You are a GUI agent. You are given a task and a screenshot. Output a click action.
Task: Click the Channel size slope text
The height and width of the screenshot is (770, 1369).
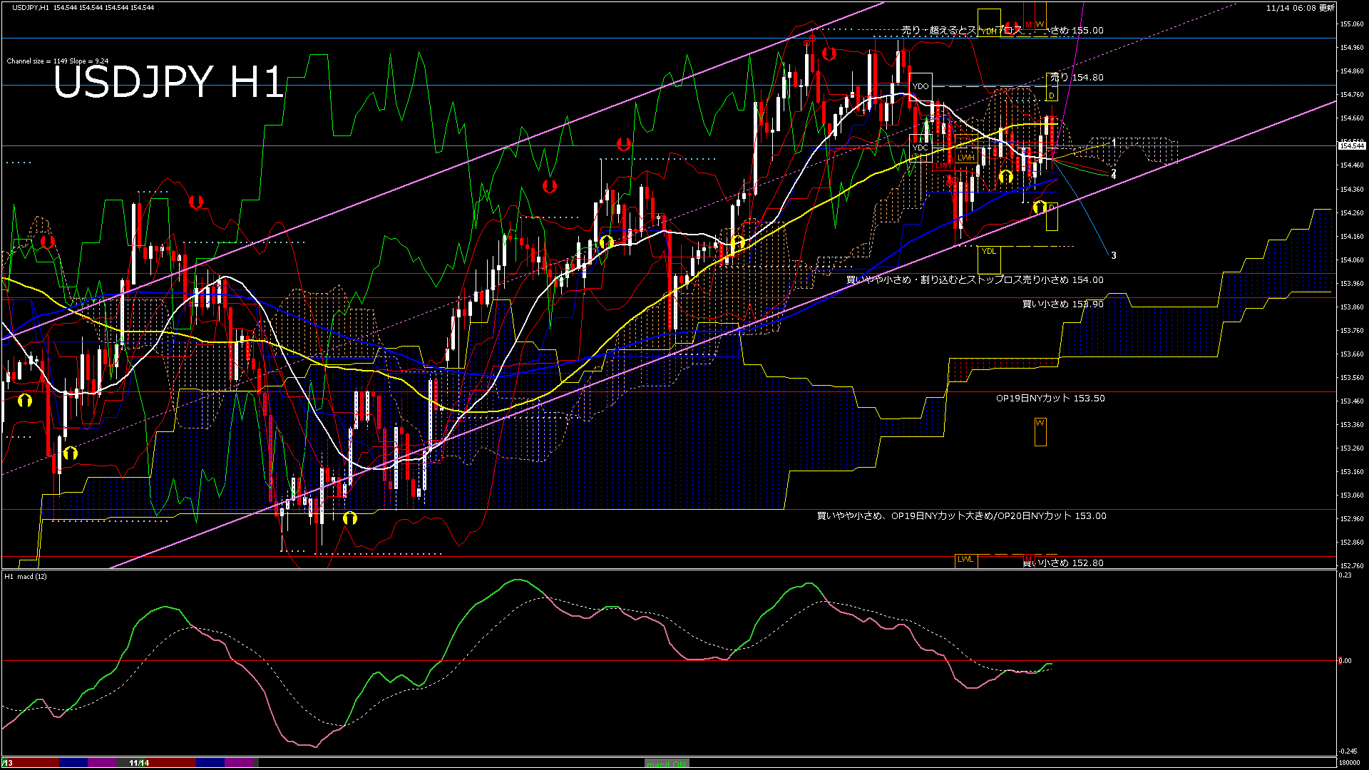(x=58, y=61)
